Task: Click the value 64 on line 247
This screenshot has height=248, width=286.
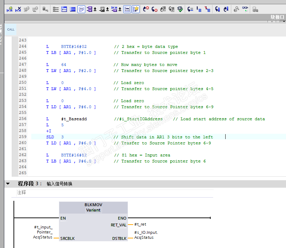Action: pos(64,65)
